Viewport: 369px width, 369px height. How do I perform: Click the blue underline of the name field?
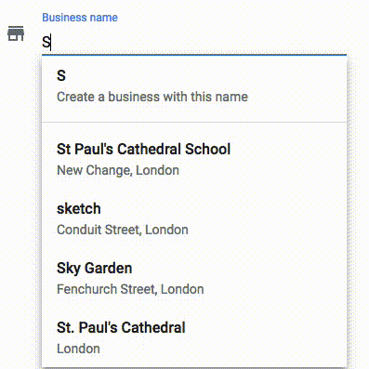194,55
